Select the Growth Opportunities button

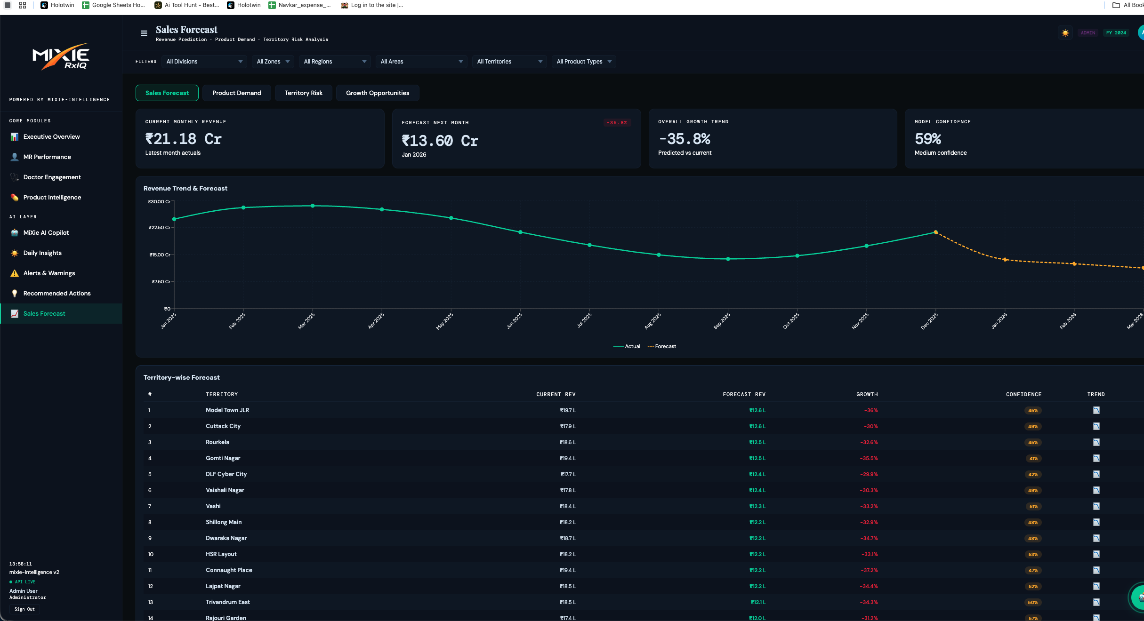tap(377, 93)
